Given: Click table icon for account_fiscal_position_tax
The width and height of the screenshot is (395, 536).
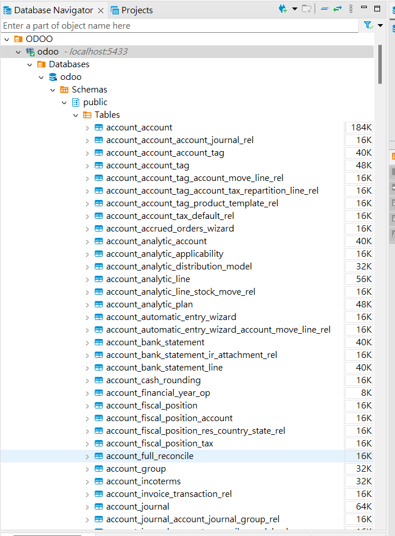Looking at the screenshot, I should (99, 444).
